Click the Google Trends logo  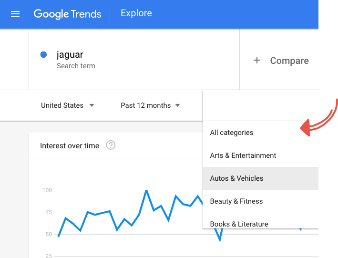pos(67,14)
